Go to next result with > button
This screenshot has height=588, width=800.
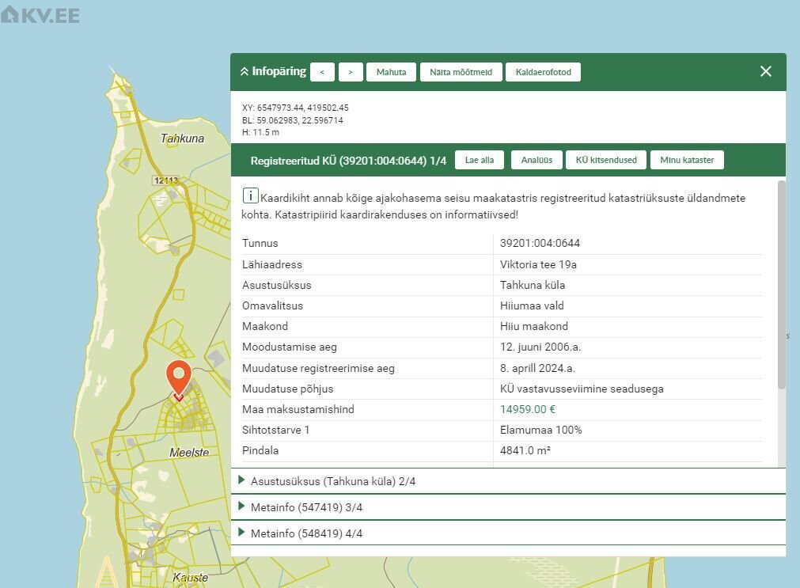click(351, 72)
